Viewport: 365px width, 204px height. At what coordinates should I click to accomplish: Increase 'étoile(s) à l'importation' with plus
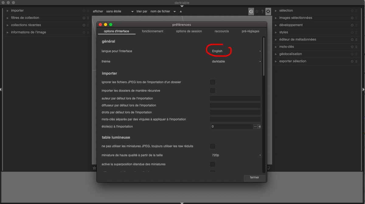point(259,127)
